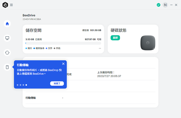
Task: Close the 行動傳輸 tooltip popup
Action: coord(63,64)
